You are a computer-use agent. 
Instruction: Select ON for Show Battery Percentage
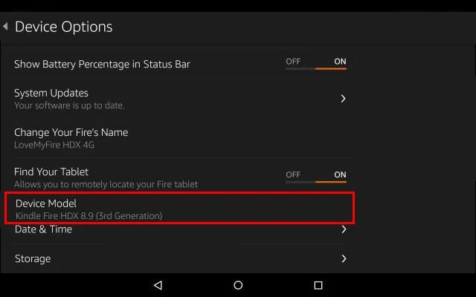click(340, 62)
